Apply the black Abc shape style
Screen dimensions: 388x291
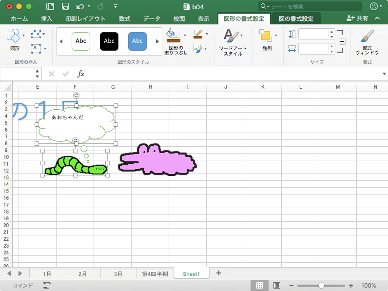pyautogui.click(x=109, y=41)
